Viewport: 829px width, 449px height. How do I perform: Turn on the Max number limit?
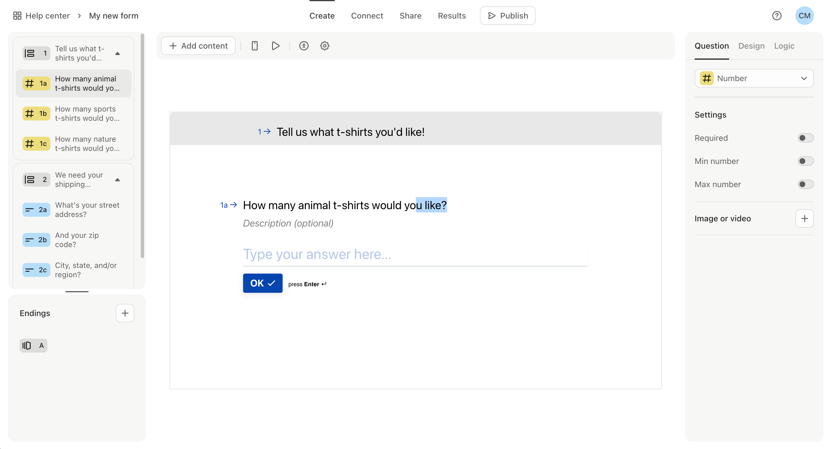point(805,184)
